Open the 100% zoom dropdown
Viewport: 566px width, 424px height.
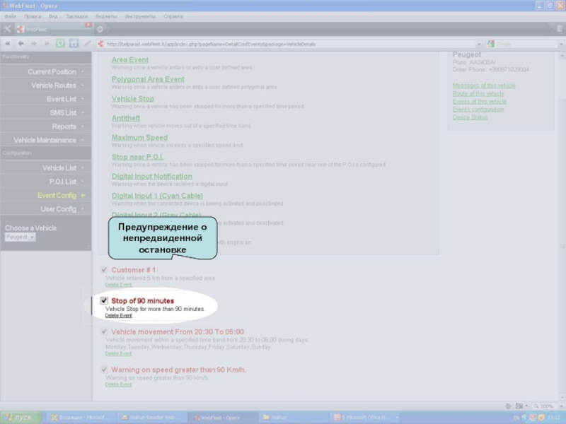[x=560, y=406]
